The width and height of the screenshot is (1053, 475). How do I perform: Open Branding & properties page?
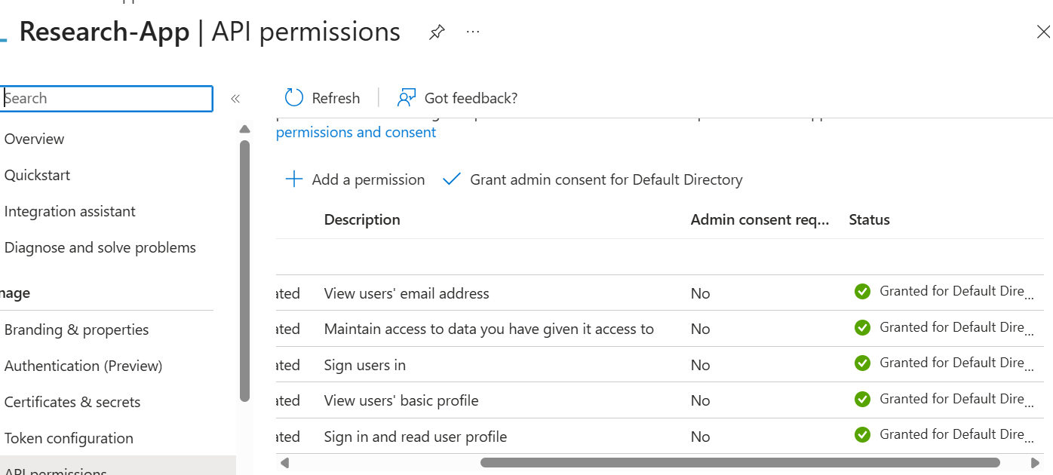click(x=77, y=329)
